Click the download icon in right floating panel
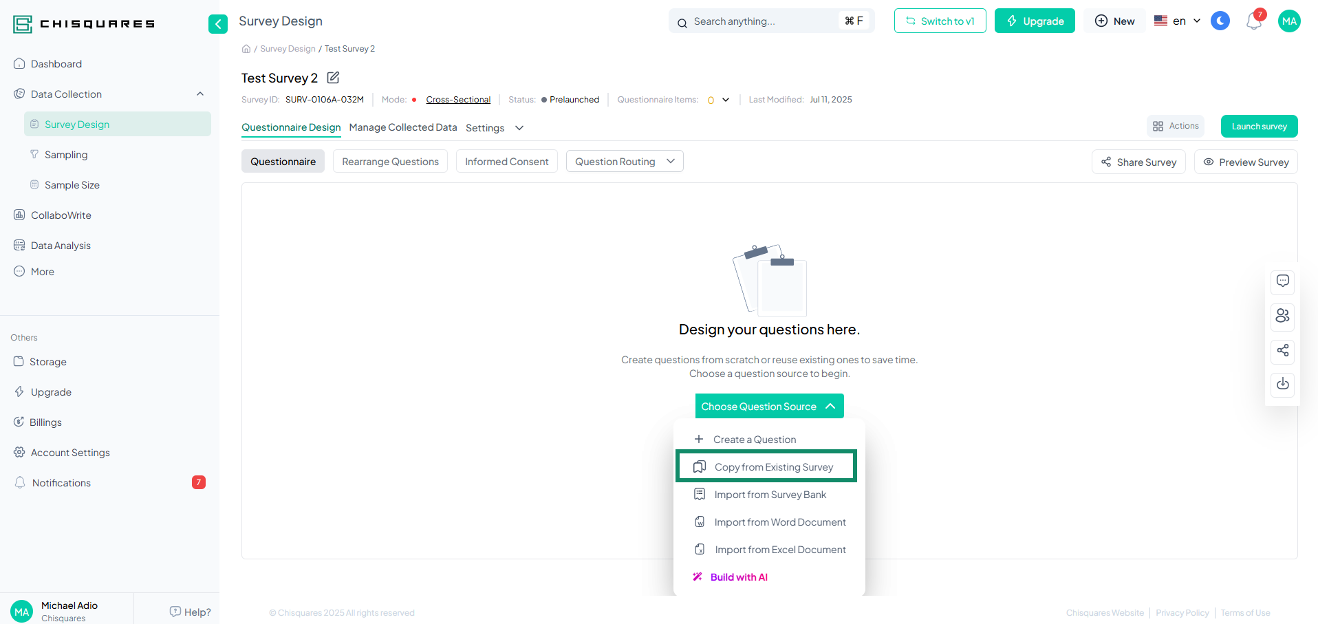Image resolution: width=1318 pixels, height=624 pixels. 1282,384
